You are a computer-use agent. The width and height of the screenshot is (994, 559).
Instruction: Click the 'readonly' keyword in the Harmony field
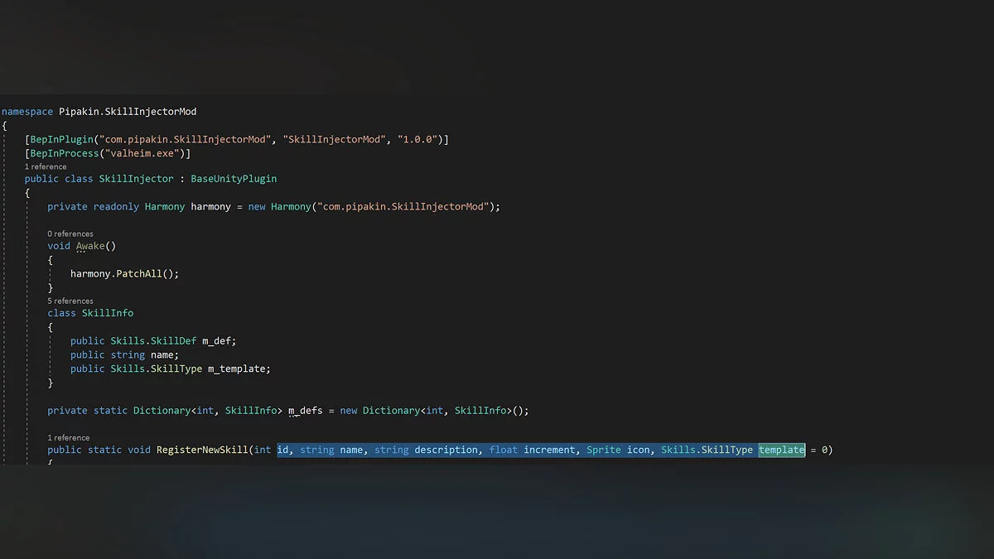116,206
